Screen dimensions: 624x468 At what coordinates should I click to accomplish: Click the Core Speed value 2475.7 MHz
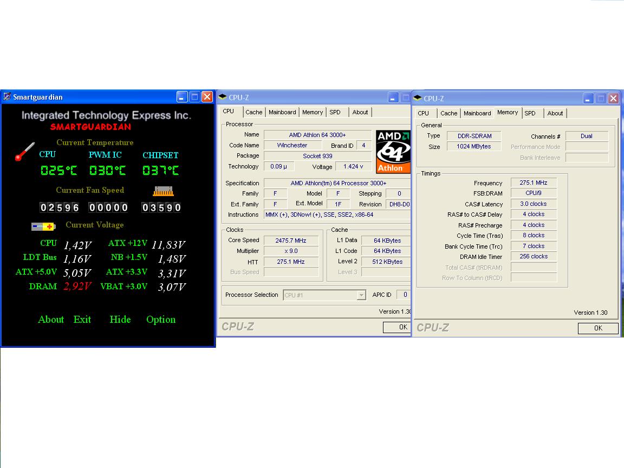click(x=291, y=240)
